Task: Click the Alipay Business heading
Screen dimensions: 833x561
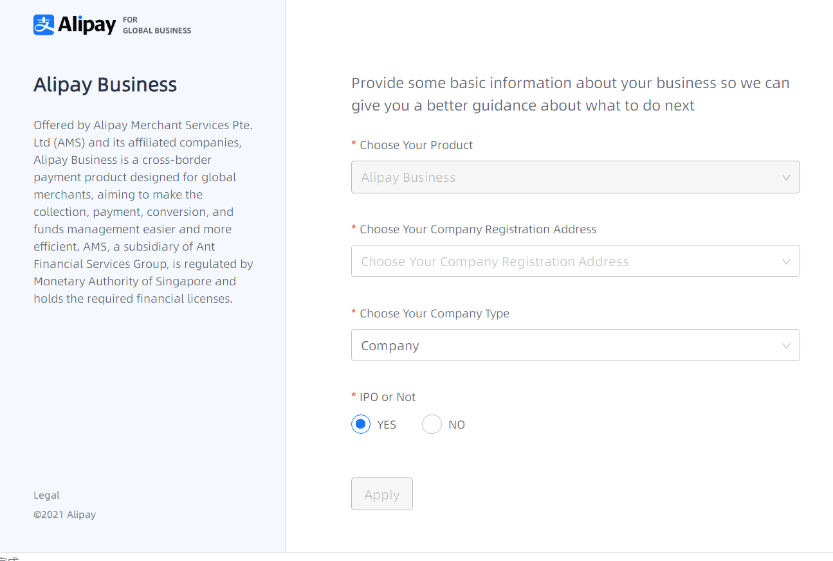Action: [105, 85]
